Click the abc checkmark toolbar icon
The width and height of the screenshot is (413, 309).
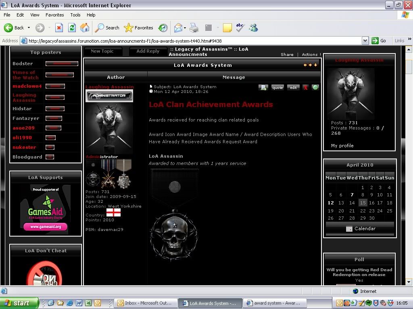tap(240, 27)
